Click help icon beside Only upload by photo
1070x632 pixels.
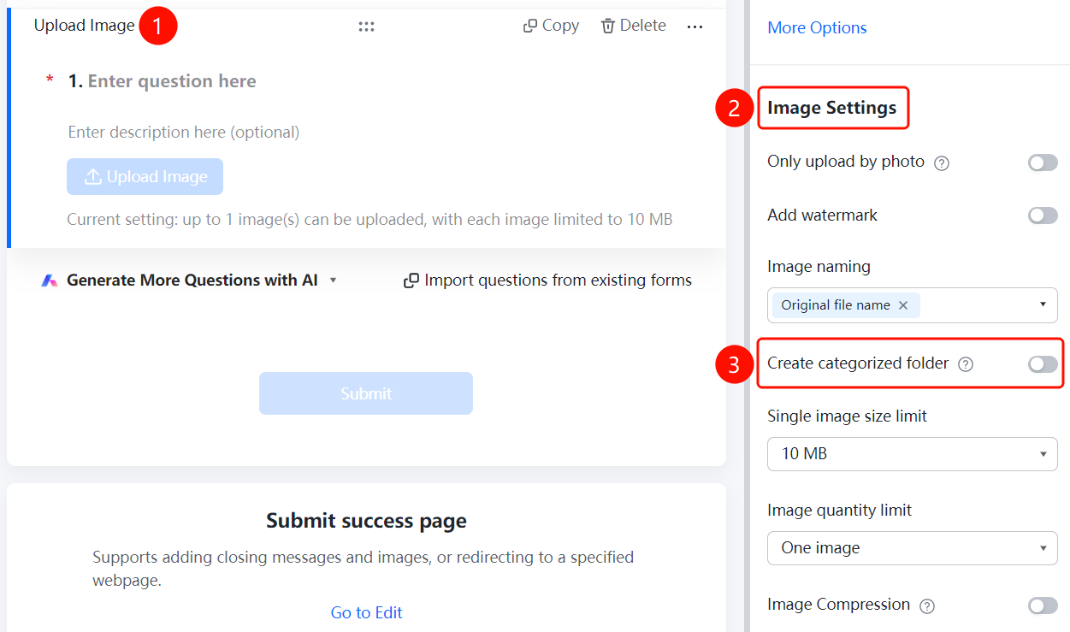pyautogui.click(x=942, y=162)
